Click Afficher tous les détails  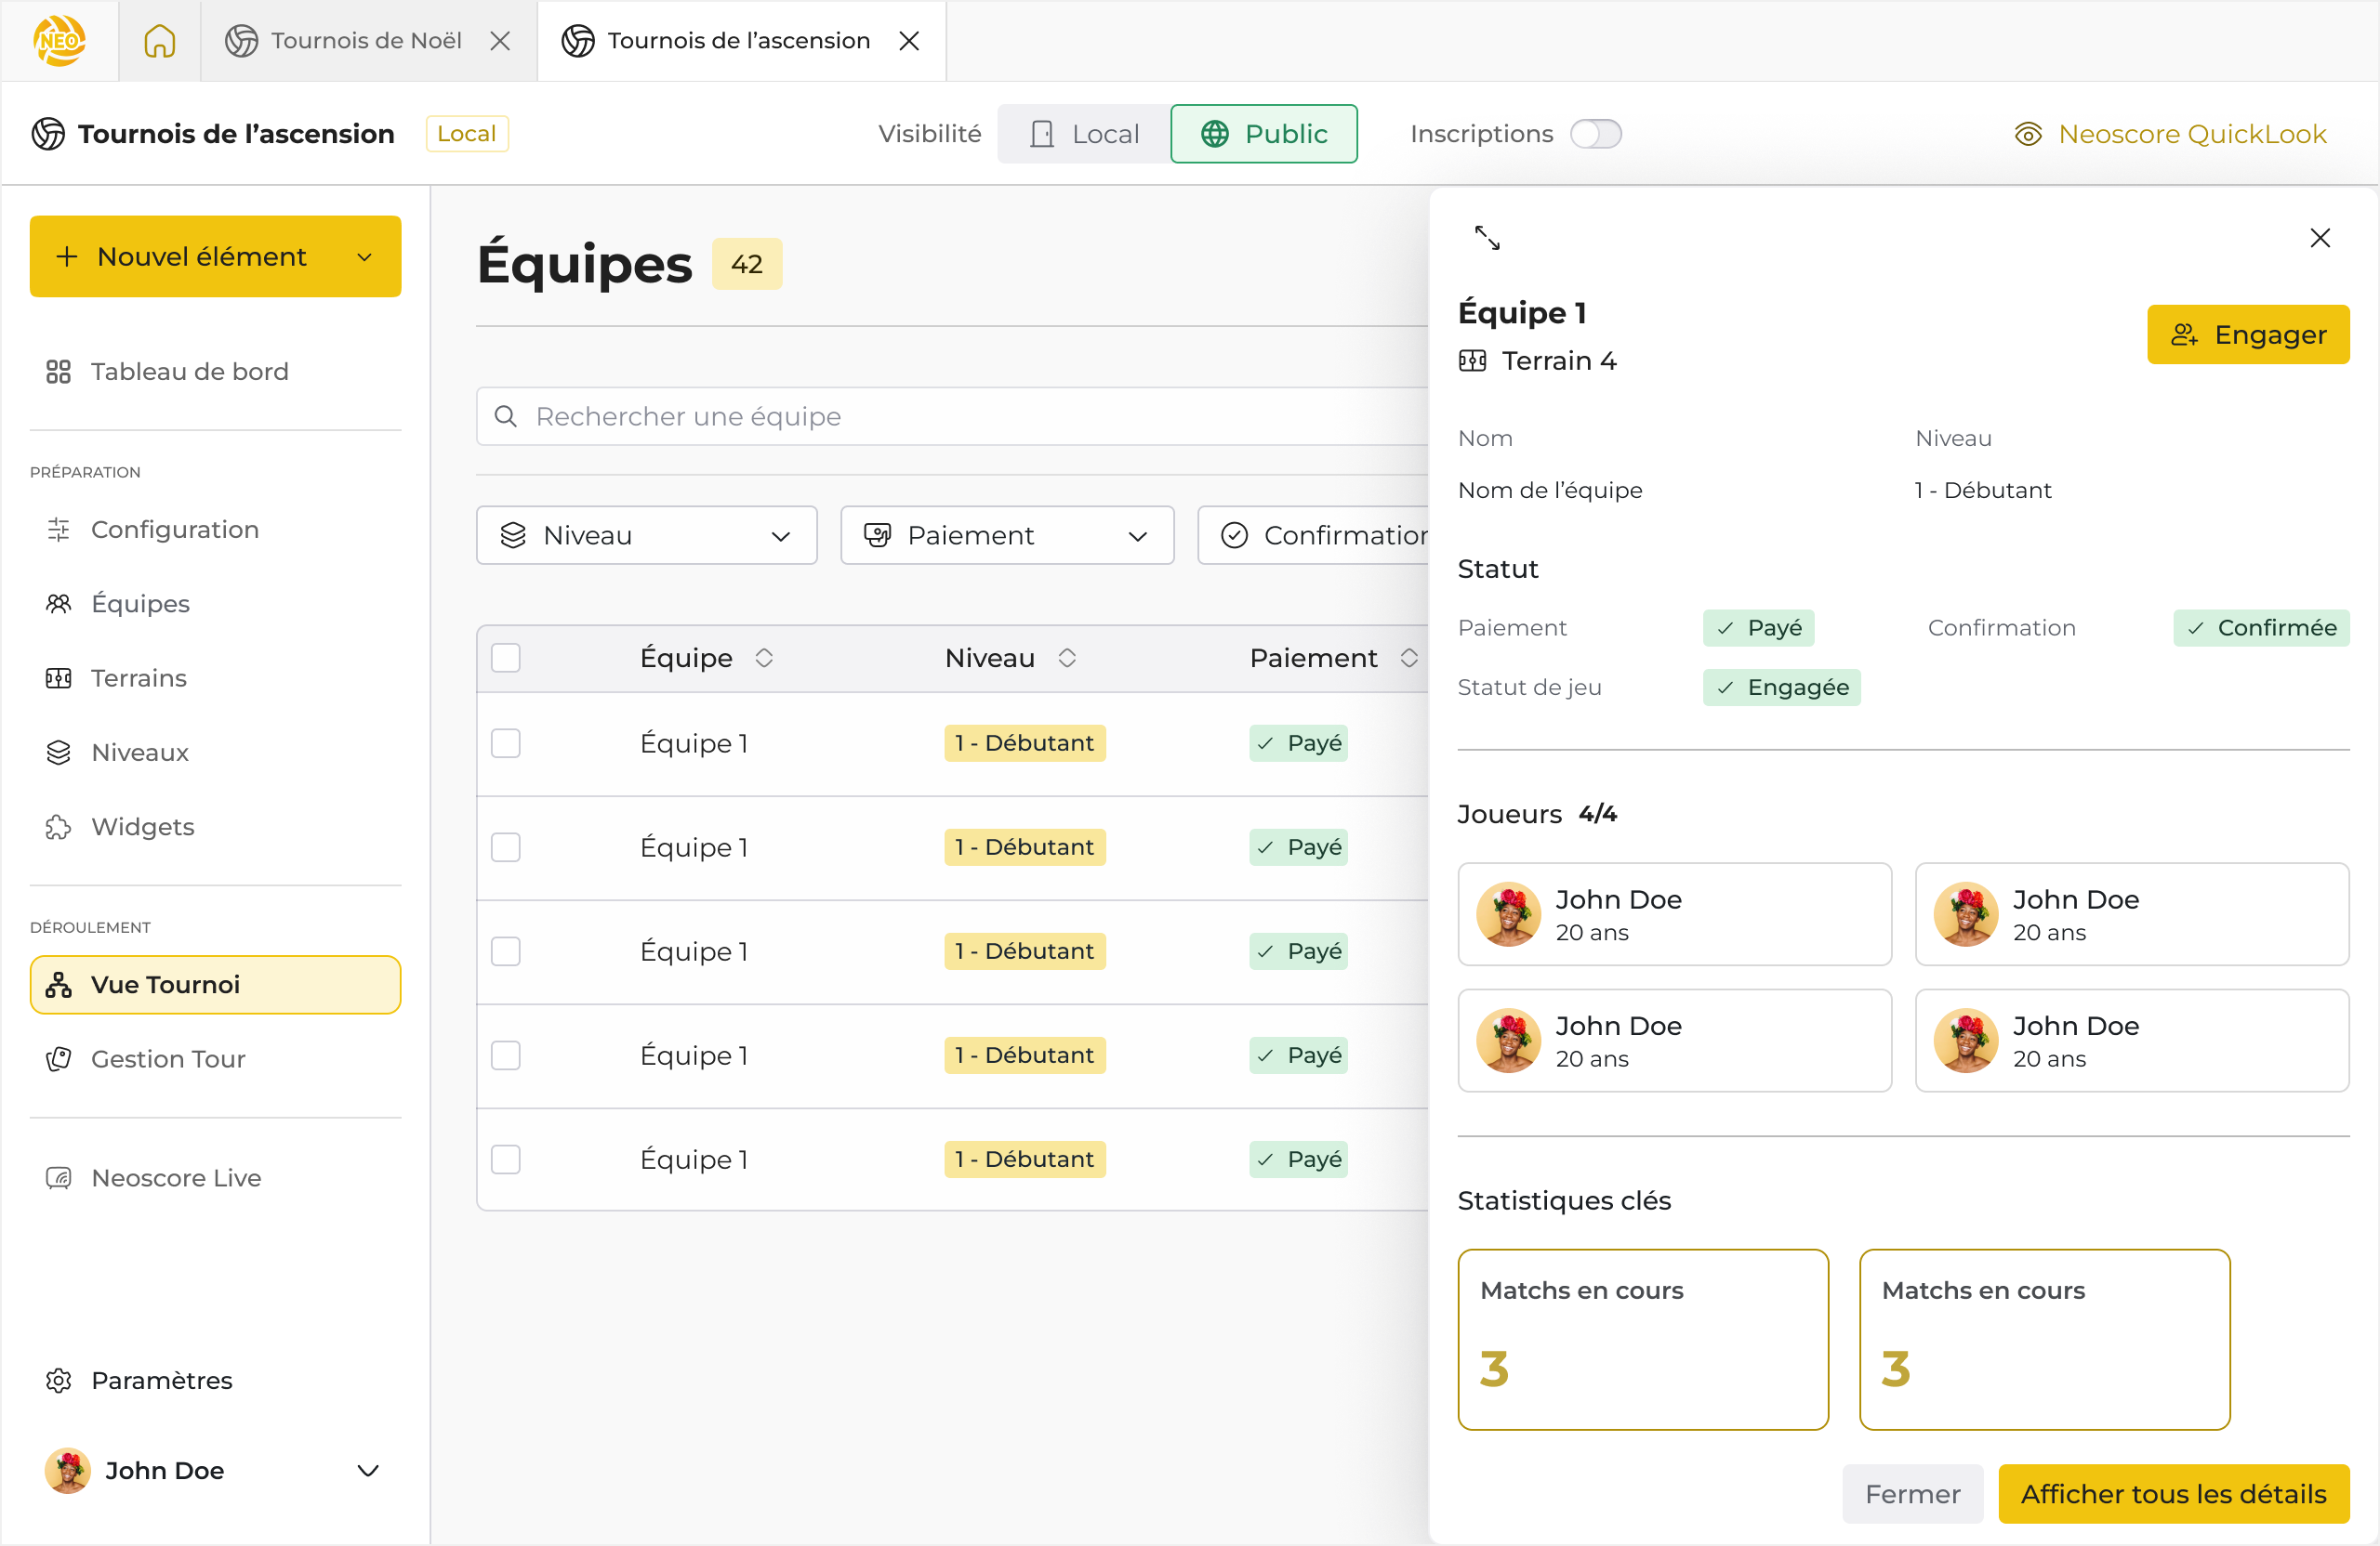click(2172, 1493)
